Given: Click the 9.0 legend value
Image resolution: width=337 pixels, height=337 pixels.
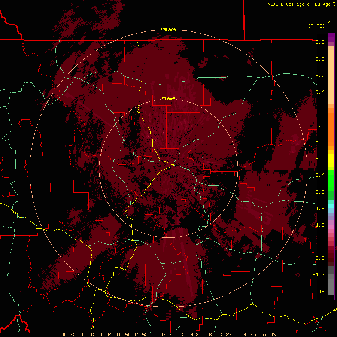Looking at the screenshot, I should coord(320,59).
